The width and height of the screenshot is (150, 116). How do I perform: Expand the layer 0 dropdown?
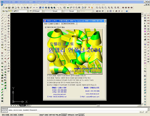point(28,11)
